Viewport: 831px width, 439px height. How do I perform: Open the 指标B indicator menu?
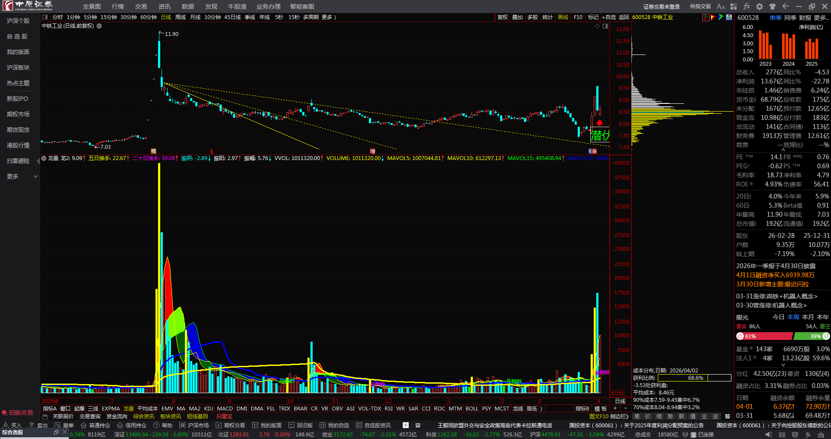tap(582, 409)
